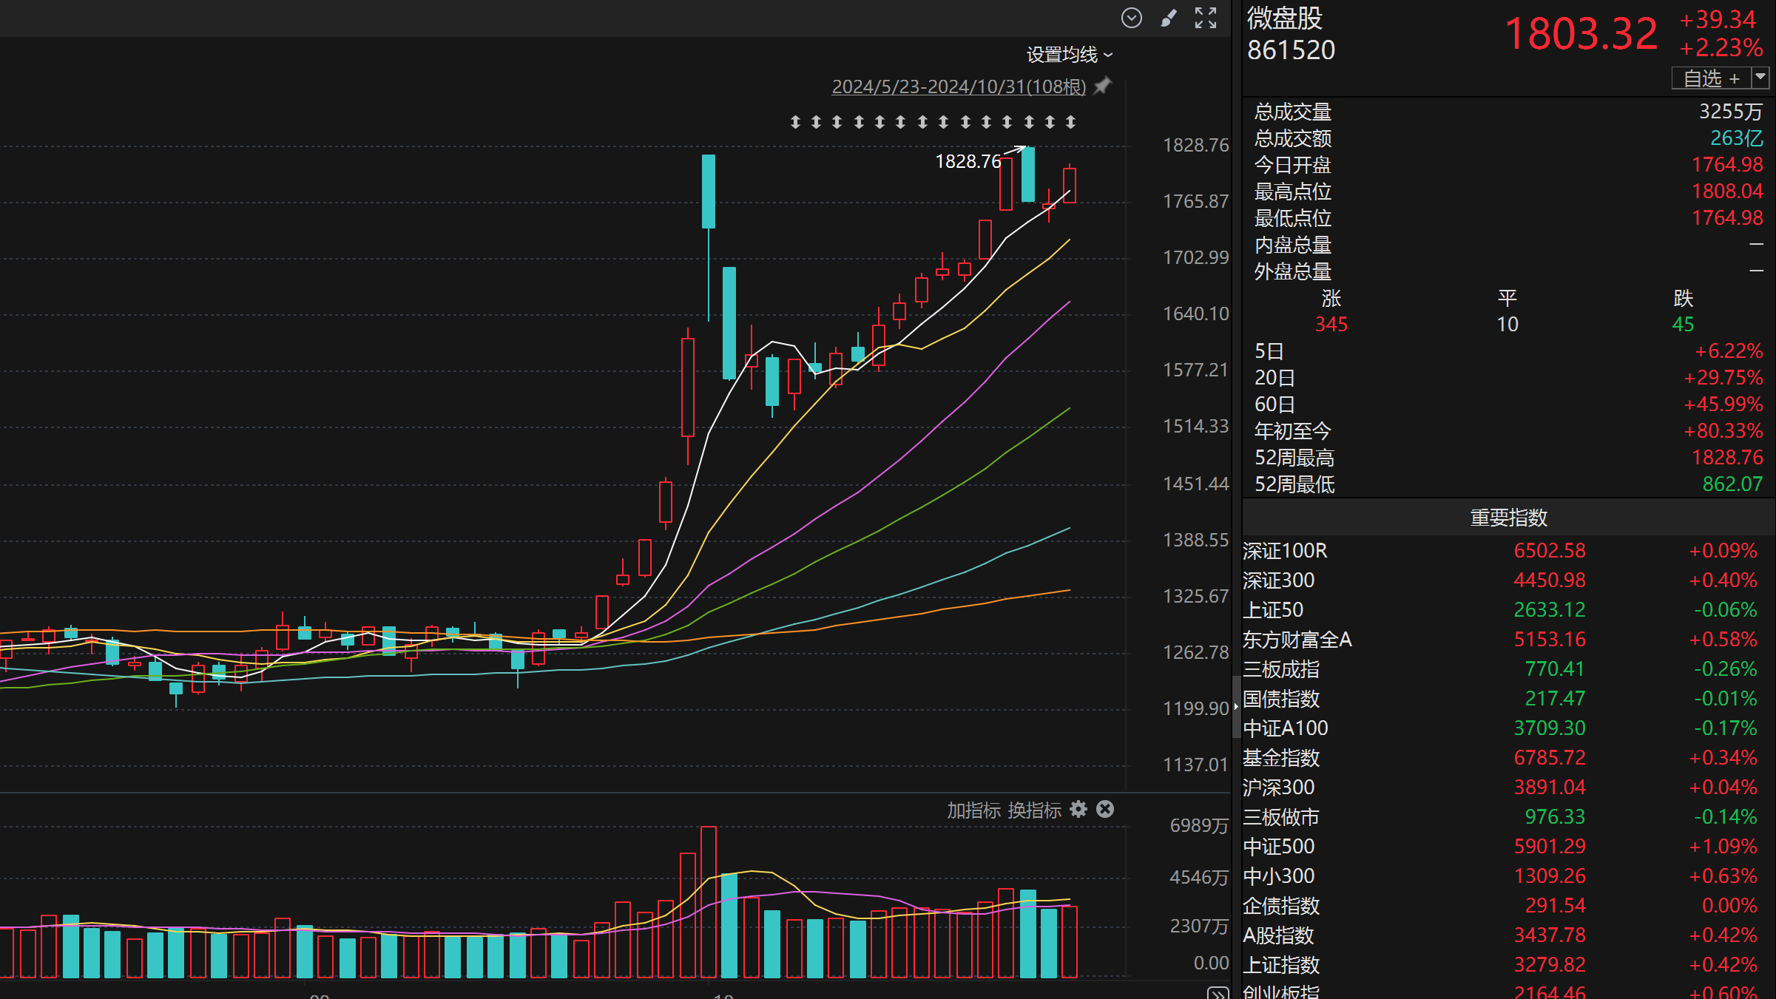Close the volume indicator panel
The width and height of the screenshot is (1776, 999).
pos(1105,809)
